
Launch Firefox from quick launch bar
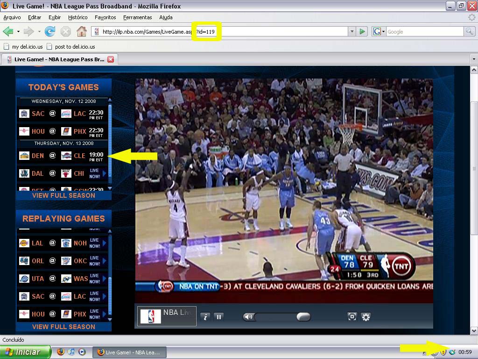click(x=61, y=352)
